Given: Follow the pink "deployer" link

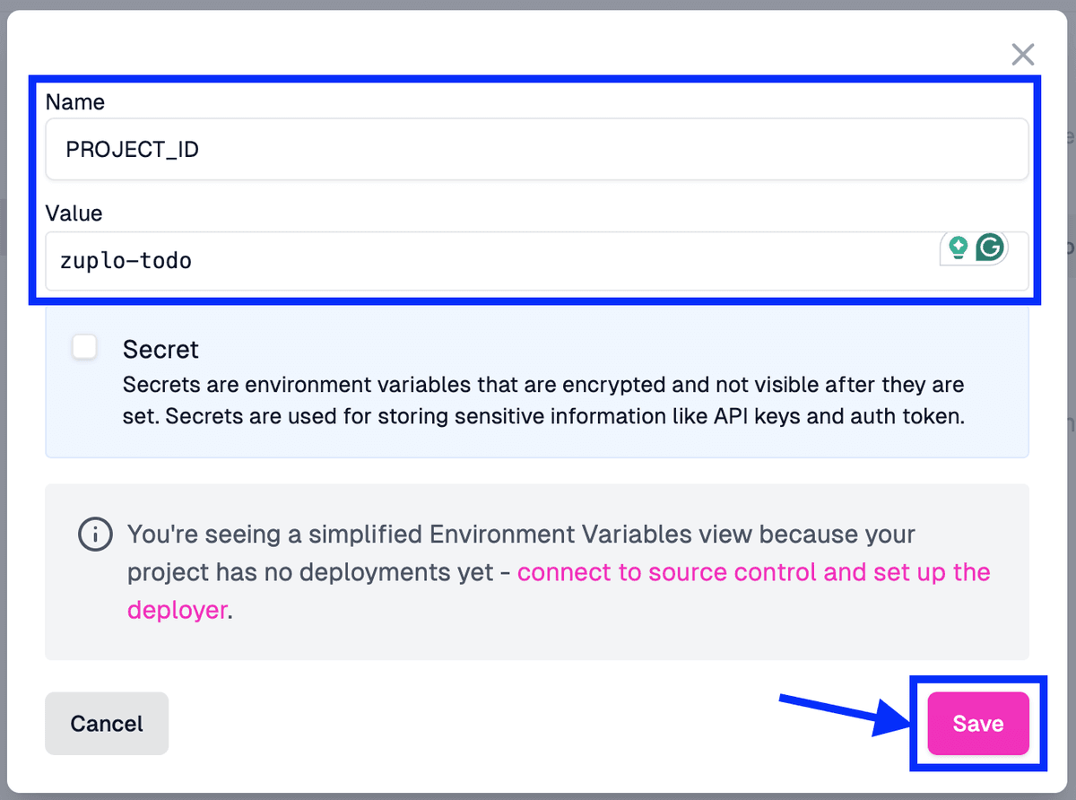Looking at the screenshot, I should click(x=178, y=610).
